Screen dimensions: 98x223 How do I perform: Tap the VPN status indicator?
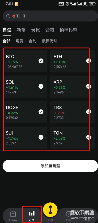(61, 4)
